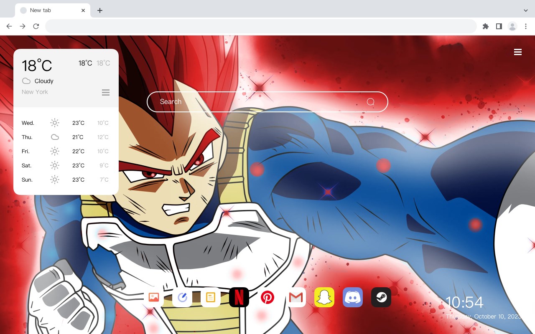The height and width of the screenshot is (334, 535).
Task: Click the 10:54 clock display
Action: tap(464, 302)
